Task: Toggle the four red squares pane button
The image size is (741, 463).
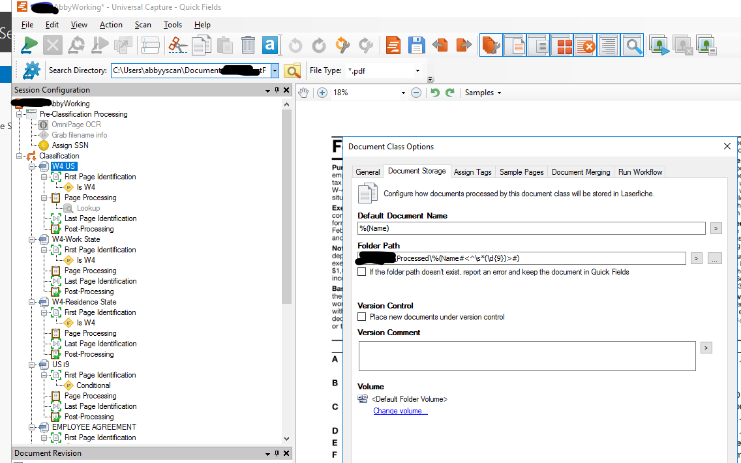Action: pos(562,46)
